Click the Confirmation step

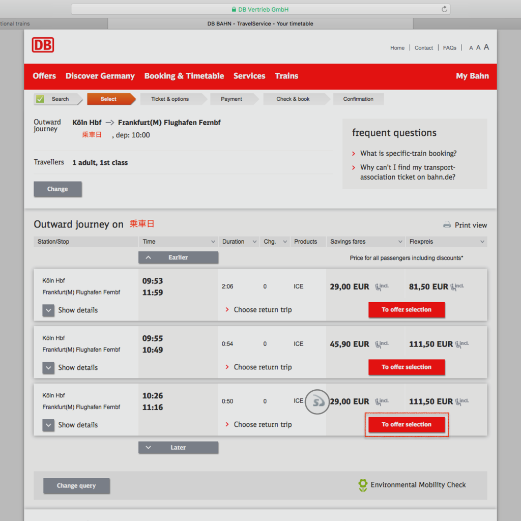[x=358, y=99]
